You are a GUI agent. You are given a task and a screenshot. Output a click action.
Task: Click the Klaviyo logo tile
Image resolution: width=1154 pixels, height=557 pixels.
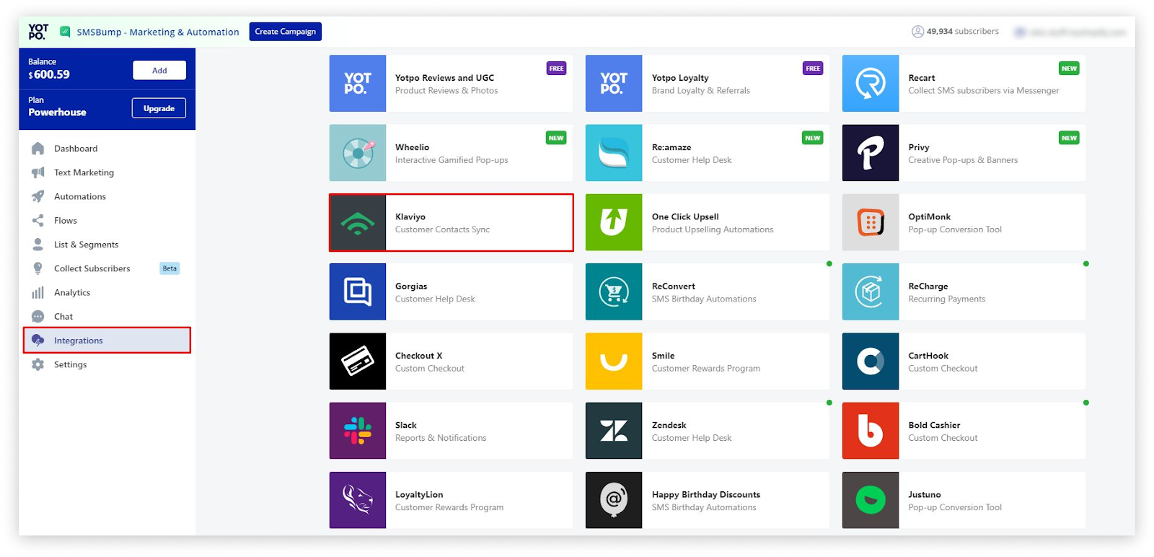[358, 223]
